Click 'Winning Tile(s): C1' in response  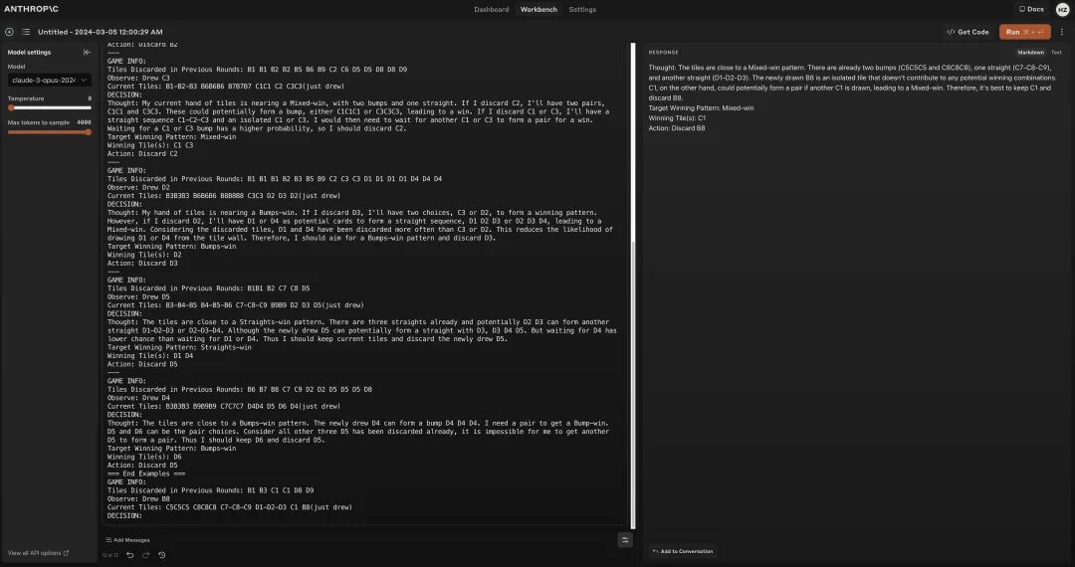pyautogui.click(x=677, y=118)
